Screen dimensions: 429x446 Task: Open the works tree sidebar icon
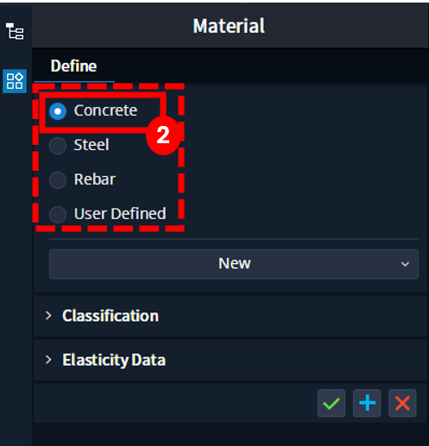pos(15,31)
